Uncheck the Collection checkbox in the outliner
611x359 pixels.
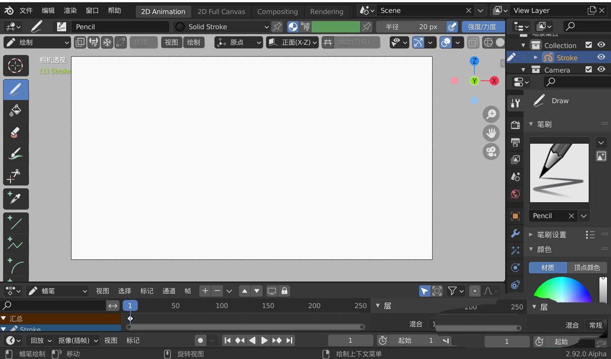click(x=589, y=45)
